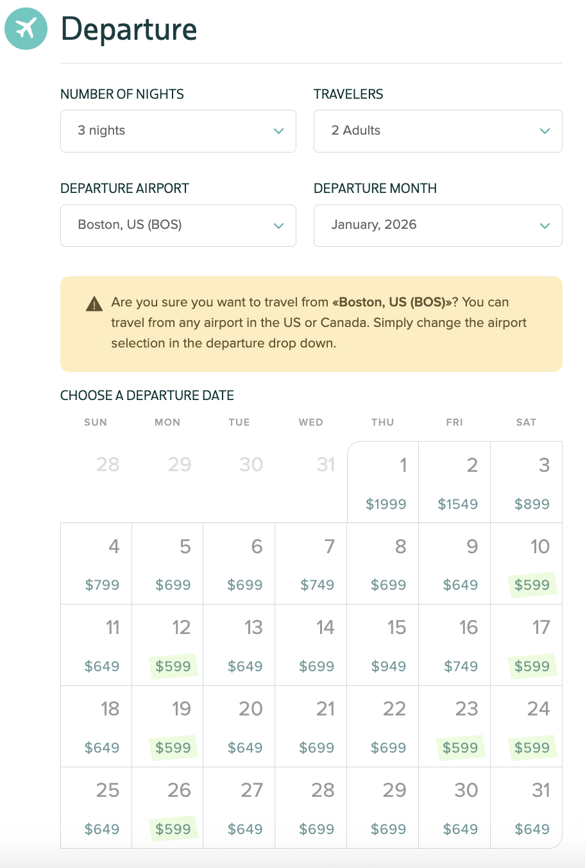The image size is (585, 868).
Task: Open the Departure Airport dropdown
Action: pyautogui.click(x=178, y=225)
